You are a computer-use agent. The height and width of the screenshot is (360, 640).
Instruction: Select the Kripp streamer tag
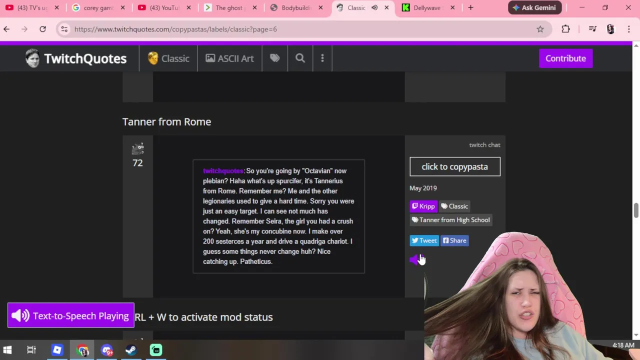tap(423, 206)
